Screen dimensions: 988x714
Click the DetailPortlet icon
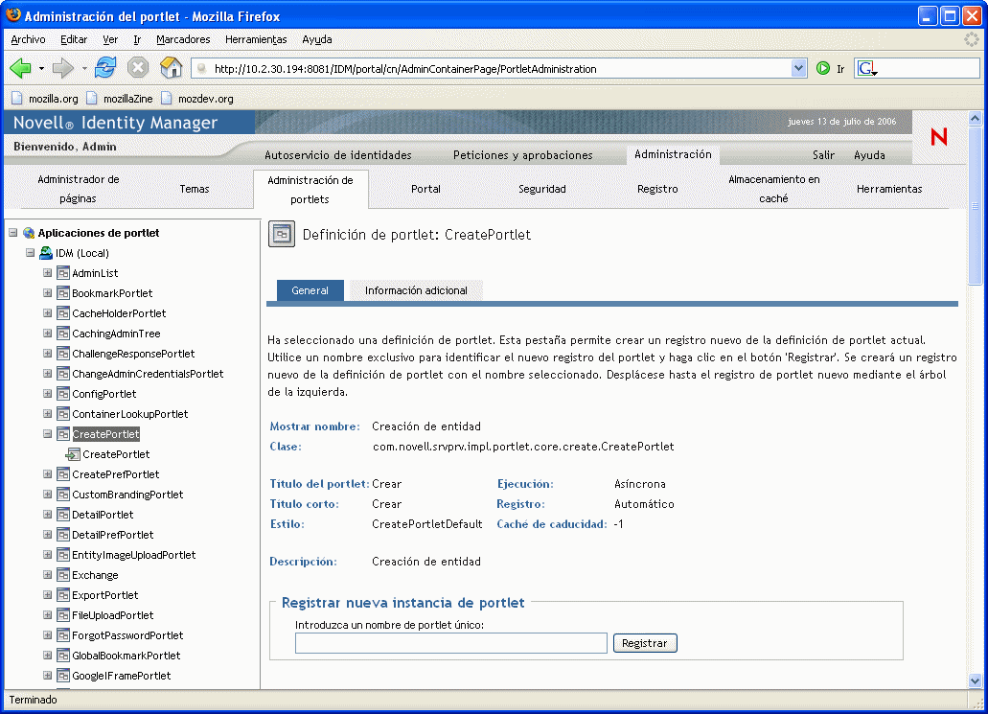point(63,515)
